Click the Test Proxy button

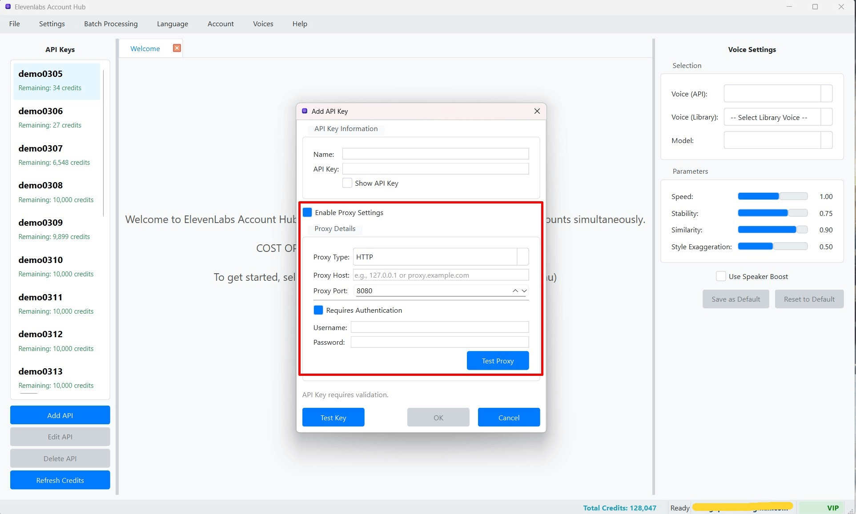pos(498,361)
